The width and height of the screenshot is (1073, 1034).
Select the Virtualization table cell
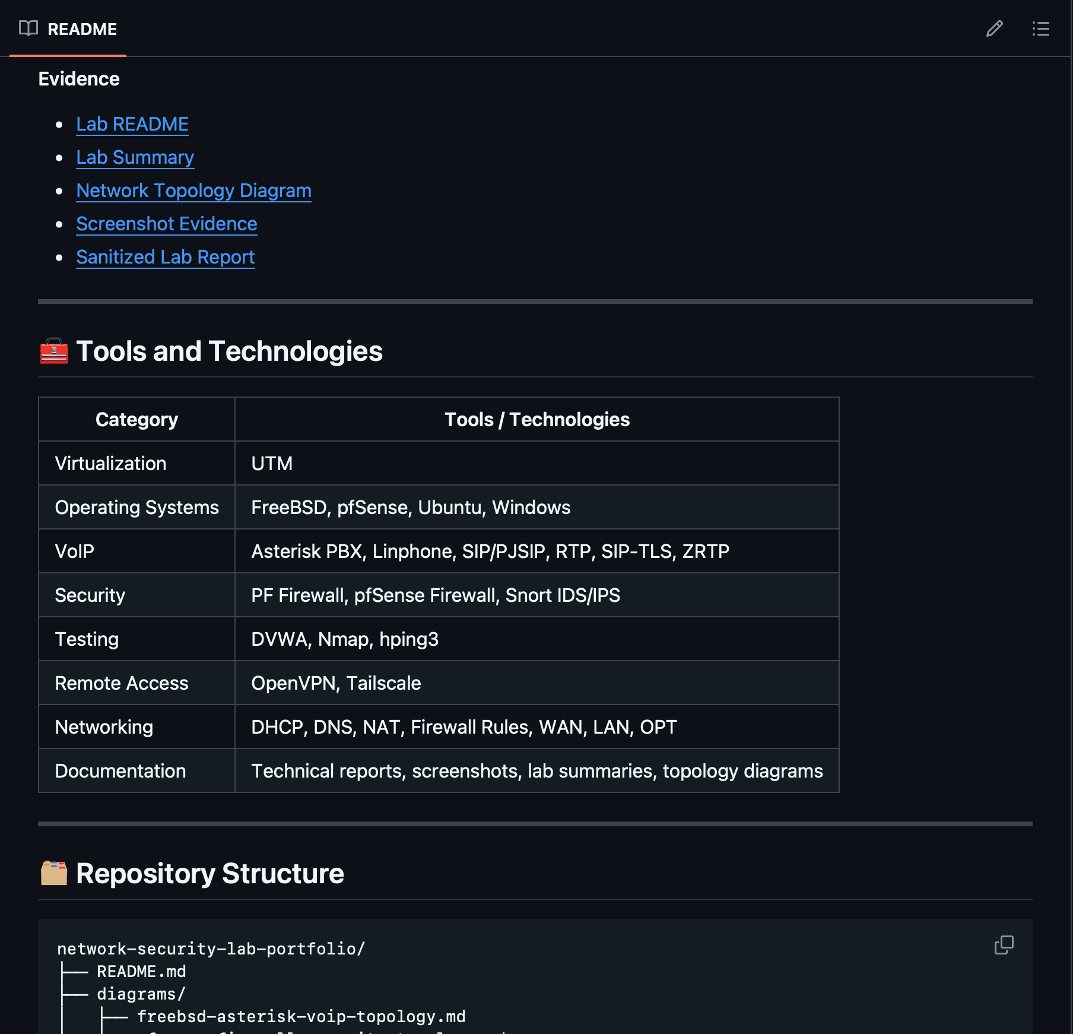(x=137, y=464)
